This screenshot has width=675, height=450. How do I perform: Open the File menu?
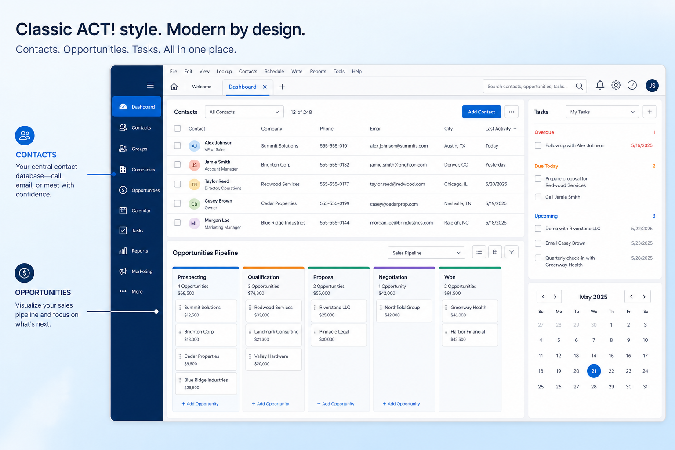tap(174, 71)
